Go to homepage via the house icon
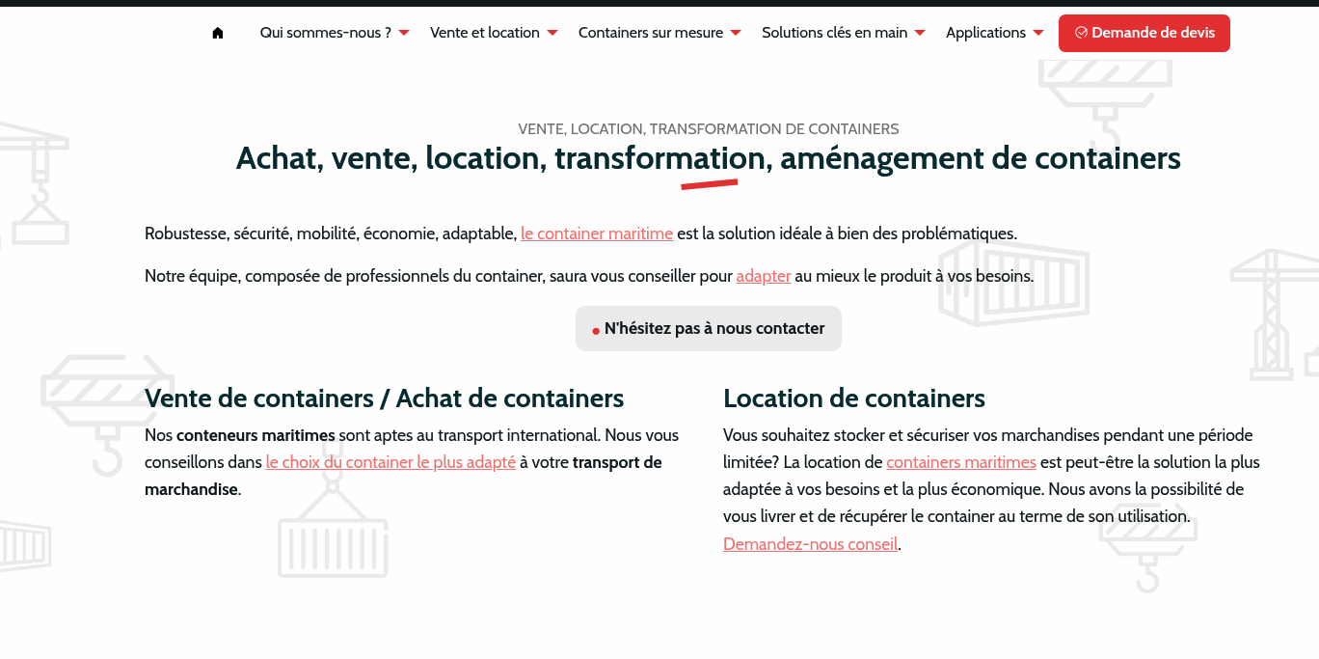 [x=218, y=33]
